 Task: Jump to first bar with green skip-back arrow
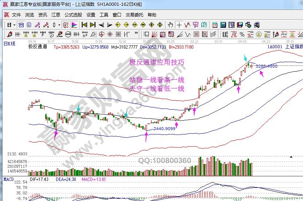click(x=84, y=25)
